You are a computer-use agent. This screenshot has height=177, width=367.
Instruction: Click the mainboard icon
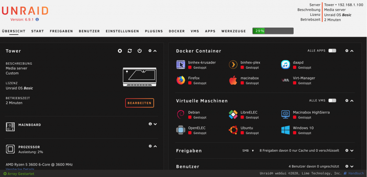pos(10,127)
